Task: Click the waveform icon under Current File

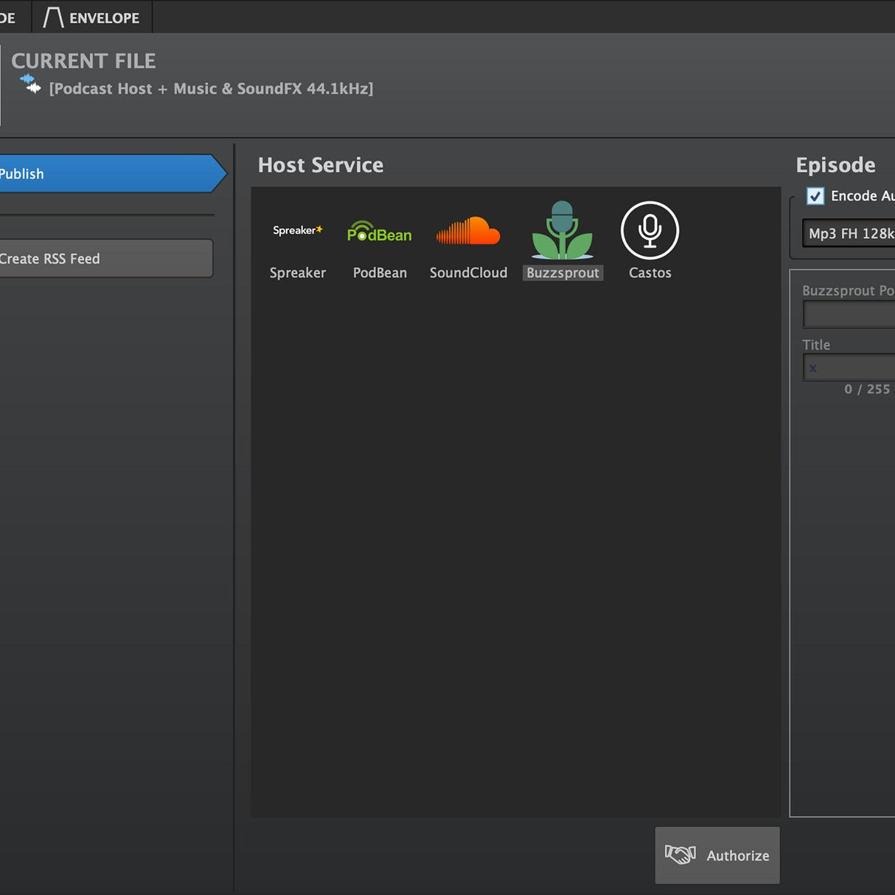Action: pos(30,84)
